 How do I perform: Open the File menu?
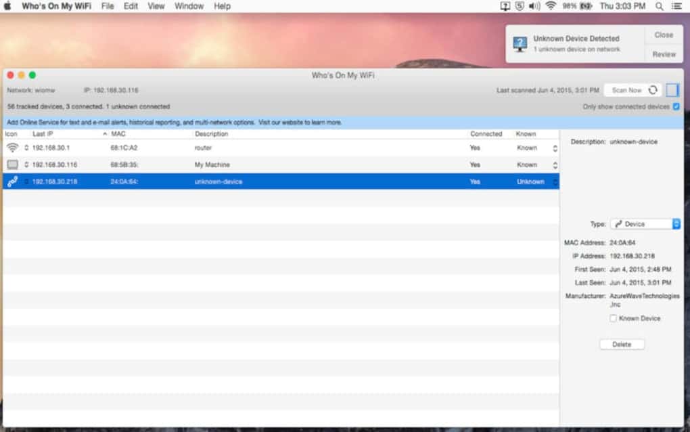pyautogui.click(x=108, y=6)
